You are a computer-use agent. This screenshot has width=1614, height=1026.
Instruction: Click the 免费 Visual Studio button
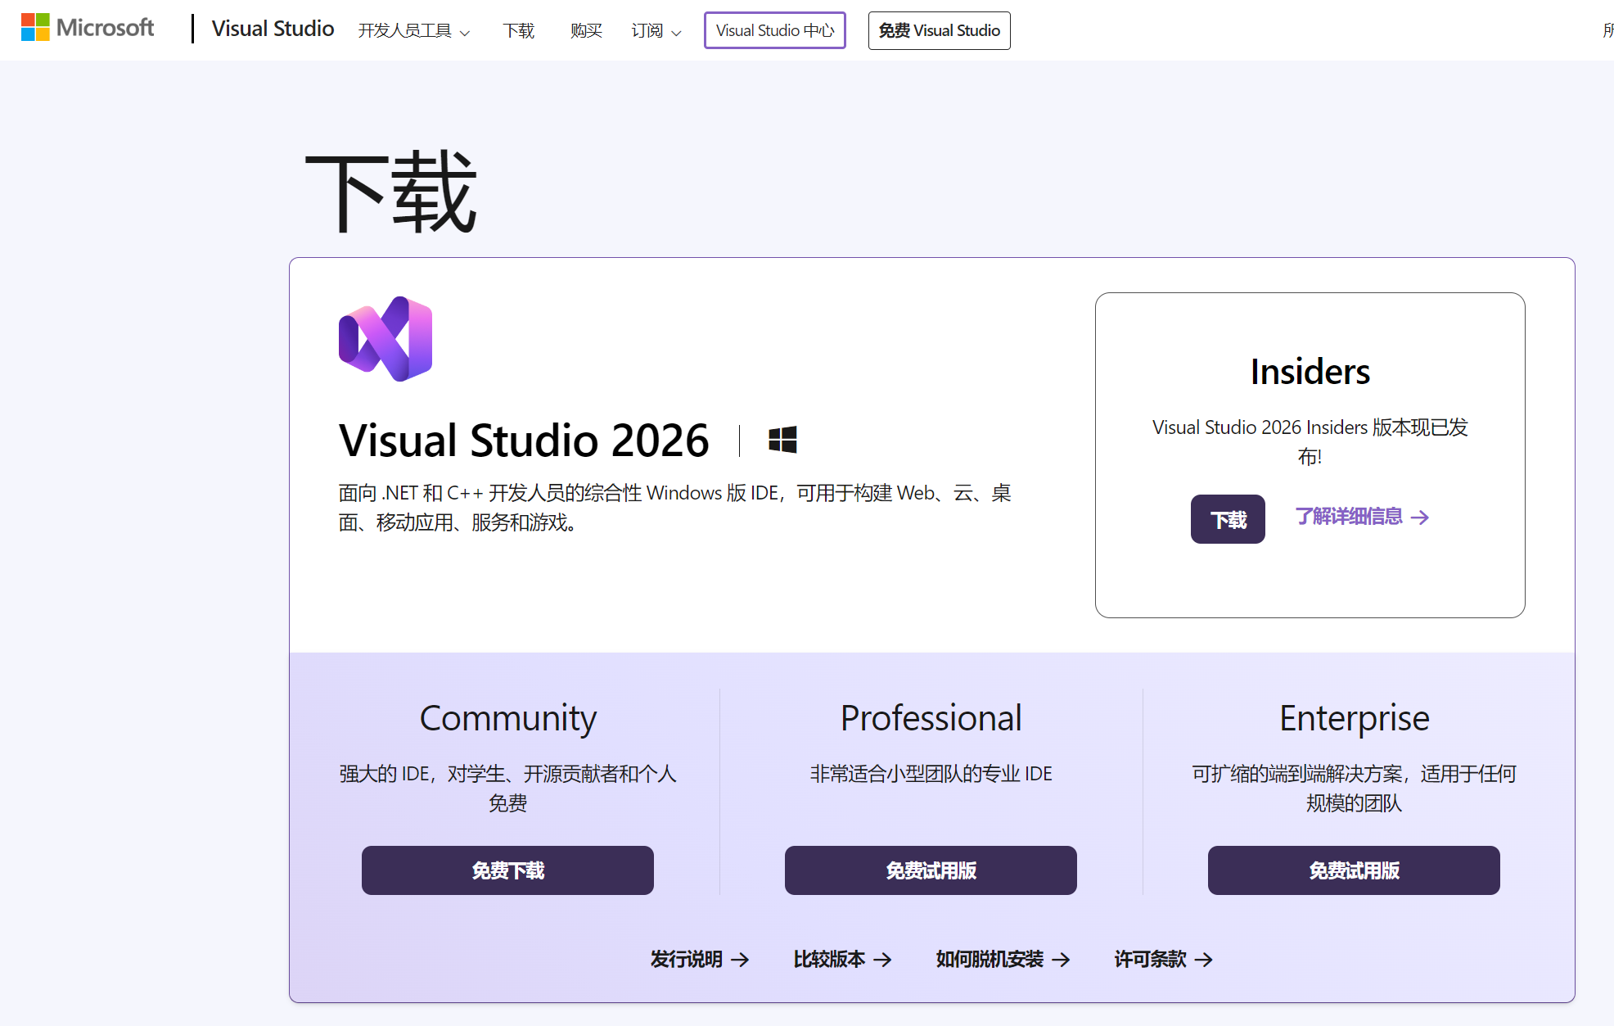(x=939, y=30)
